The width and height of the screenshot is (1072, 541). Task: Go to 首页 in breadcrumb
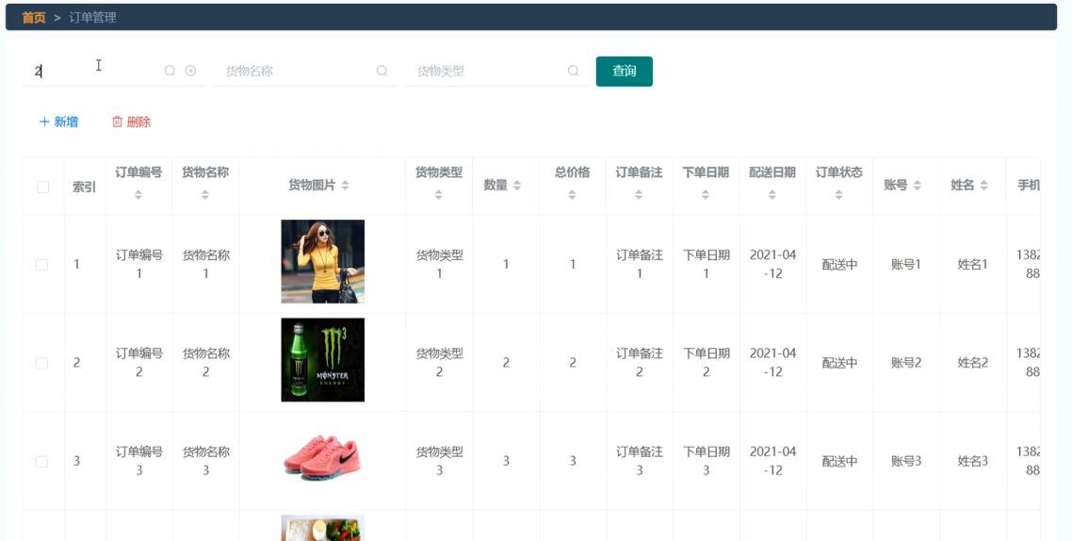34,17
